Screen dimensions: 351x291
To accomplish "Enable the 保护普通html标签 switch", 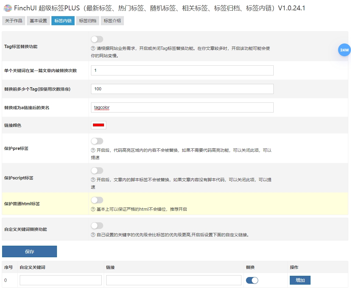I will pyautogui.click(x=97, y=200).
